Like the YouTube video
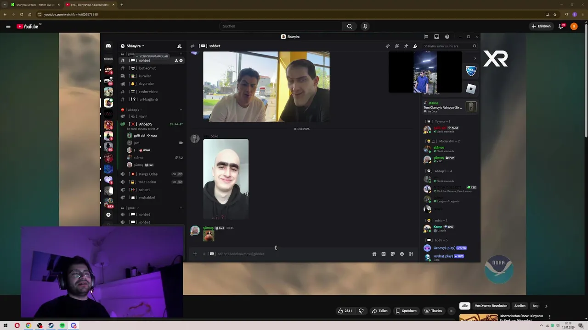The height and width of the screenshot is (330, 588). [x=345, y=311]
